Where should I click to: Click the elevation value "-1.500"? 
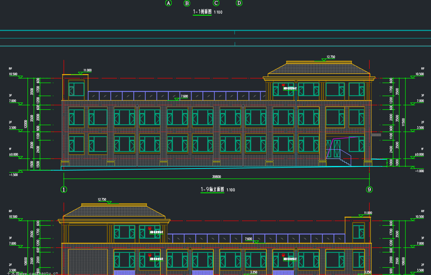(x=13, y=175)
